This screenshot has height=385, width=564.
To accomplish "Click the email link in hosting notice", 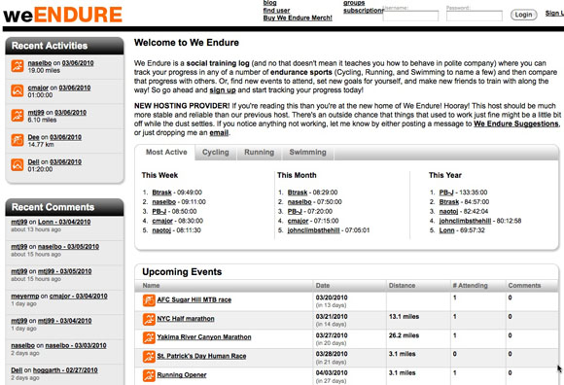I will [219, 132].
